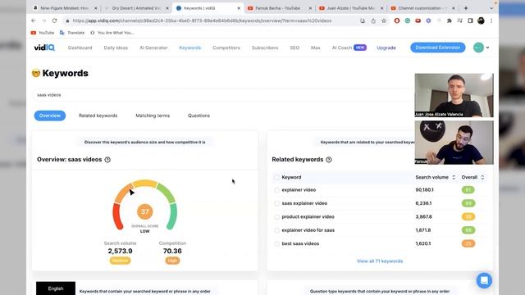Open the English language selector
525x295 pixels.
pos(56,288)
